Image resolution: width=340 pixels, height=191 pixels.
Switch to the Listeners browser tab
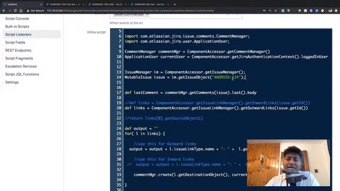[22, 4]
